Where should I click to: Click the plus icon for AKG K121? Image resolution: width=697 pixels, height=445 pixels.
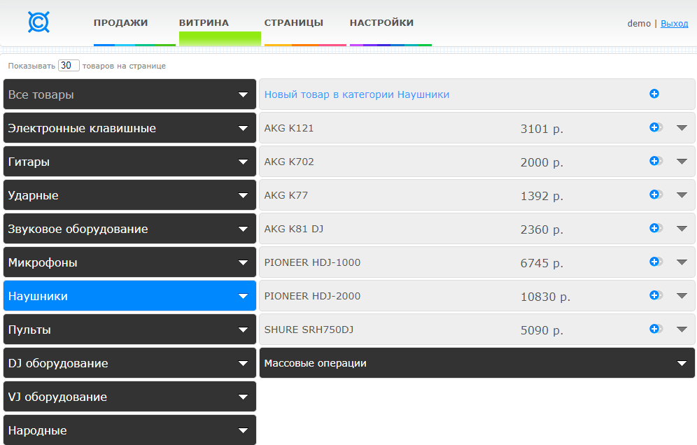[x=655, y=127]
